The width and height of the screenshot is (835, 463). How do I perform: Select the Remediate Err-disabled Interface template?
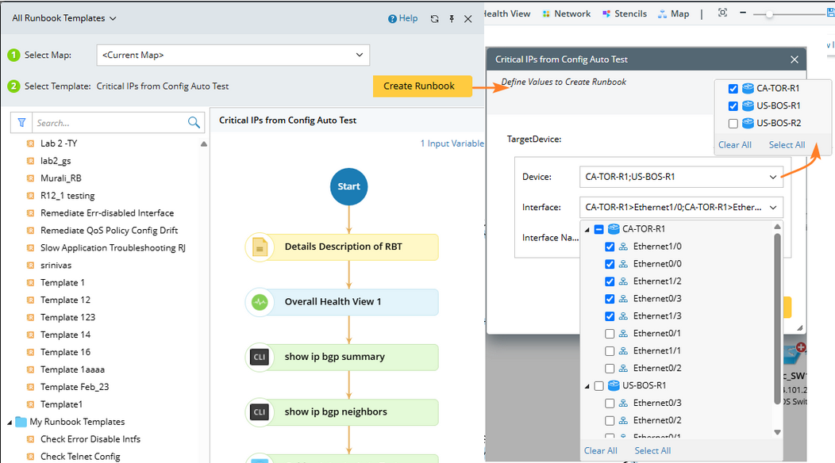click(107, 212)
